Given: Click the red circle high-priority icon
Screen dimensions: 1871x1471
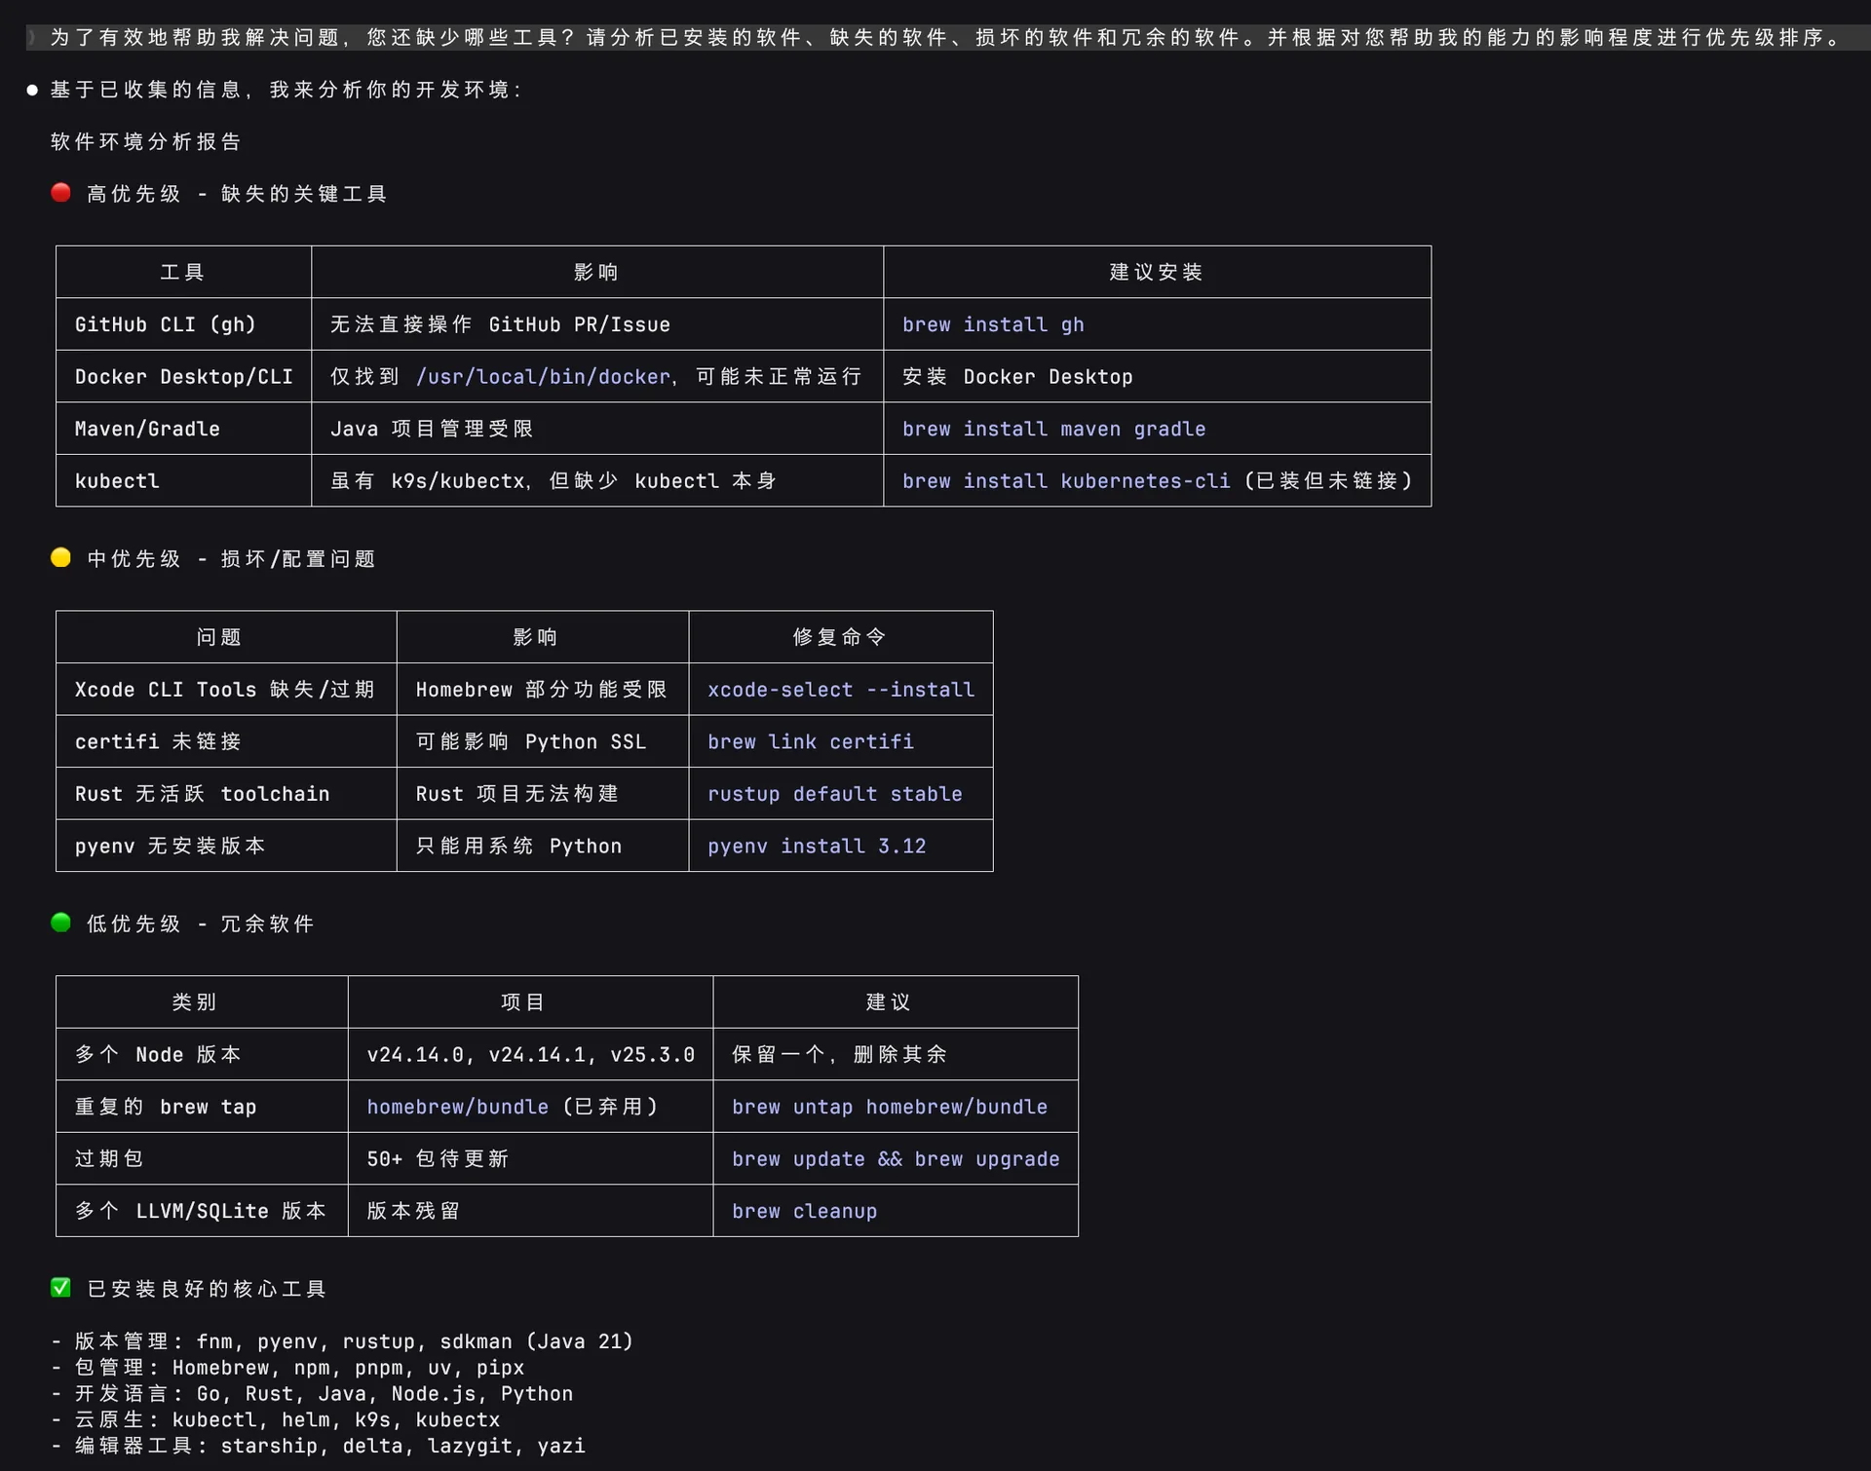Looking at the screenshot, I should point(60,193).
